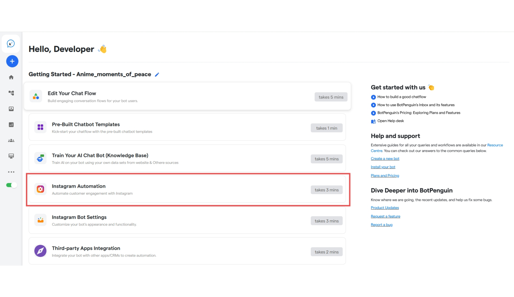Follow the 'Create a new bot' link

385,159
